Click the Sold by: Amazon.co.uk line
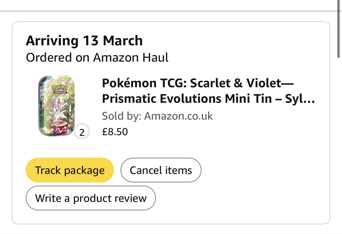Image resolution: width=342 pixels, height=234 pixels. [157, 116]
